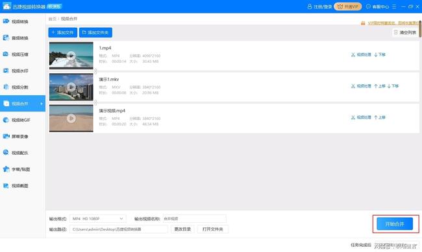Play the 演示视频.mp4 thumbnail
The height and width of the screenshot is (252, 422).
tap(71, 118)
